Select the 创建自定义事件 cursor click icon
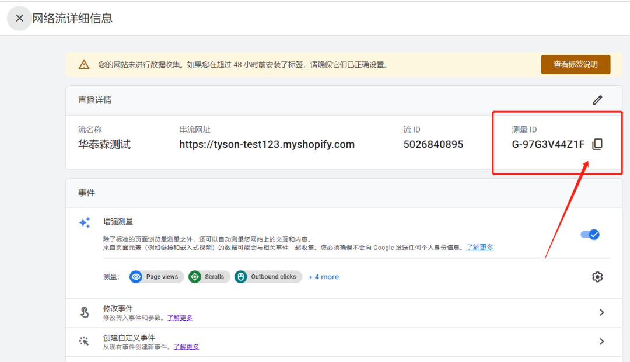 (85, 342)
